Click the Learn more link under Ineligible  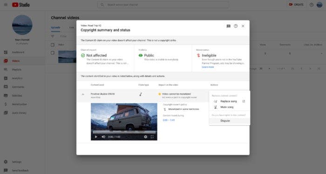coord(208,67)
